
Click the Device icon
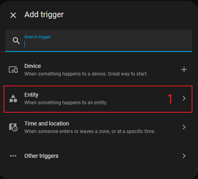pos(13,70)
